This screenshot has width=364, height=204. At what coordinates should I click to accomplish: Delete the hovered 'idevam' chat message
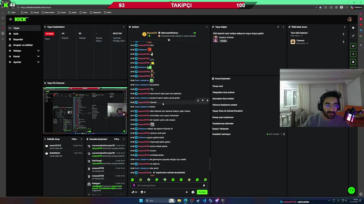207,100
